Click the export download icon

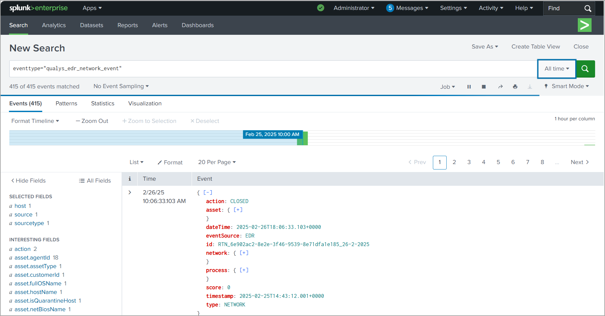pyautogui.click(x=530, y=87)
